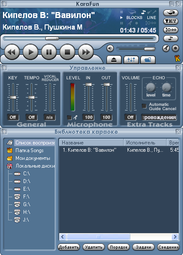Screen dimensions: 183x255
Task: Open the library folder icon button
Action: [148, 60]
